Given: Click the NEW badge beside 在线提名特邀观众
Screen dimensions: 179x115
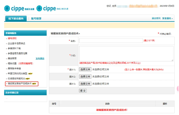Looking at the screenshot, I should 28,79.
